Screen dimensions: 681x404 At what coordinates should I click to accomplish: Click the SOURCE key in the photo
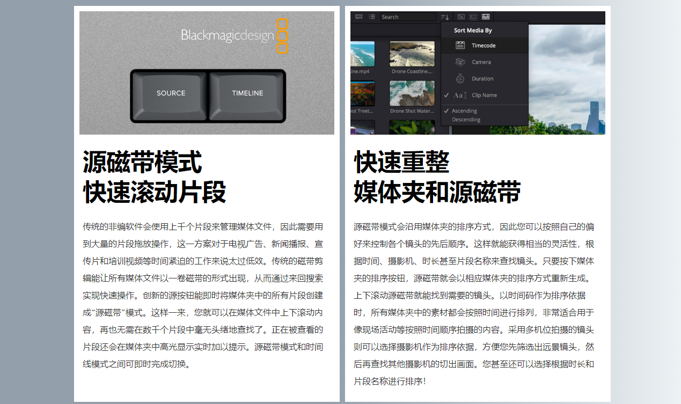click(x=170, y=96)
